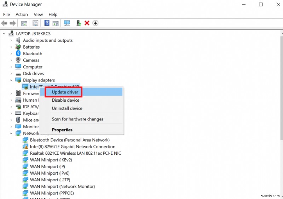Open the Action menu
The width and height of the screenshot is (283, 199).
pyautogui.click(x=22, y=15)
